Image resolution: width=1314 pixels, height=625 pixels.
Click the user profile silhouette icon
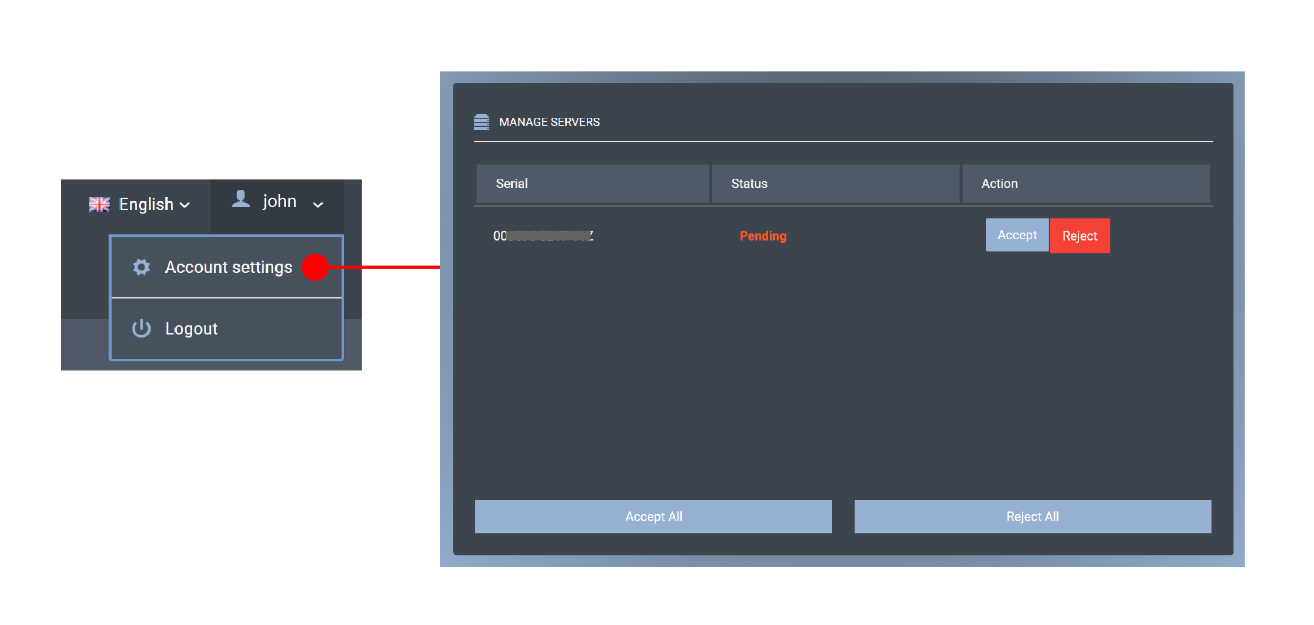(241, 199)
